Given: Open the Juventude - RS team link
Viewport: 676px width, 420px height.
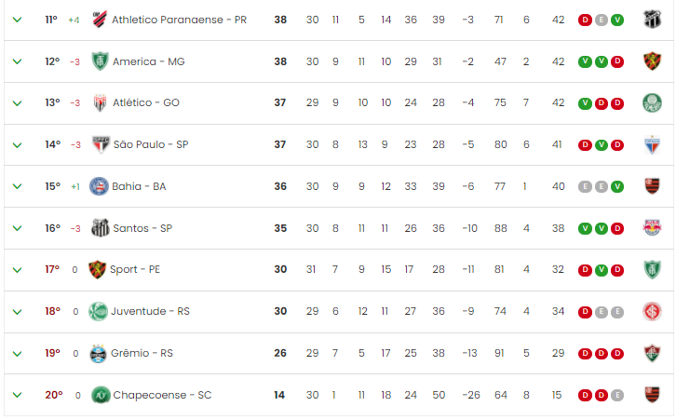Looking at the screenshot, I should (x=150, y=311).
